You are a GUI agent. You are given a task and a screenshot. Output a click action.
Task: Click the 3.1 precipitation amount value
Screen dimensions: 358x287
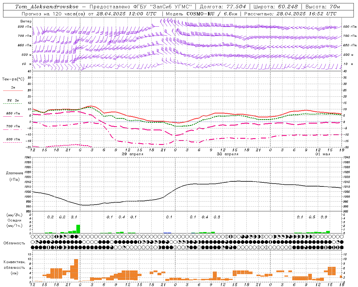(74, 217)
